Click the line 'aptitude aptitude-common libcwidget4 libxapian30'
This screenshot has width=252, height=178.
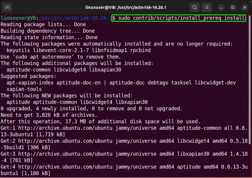pos(77,102)
